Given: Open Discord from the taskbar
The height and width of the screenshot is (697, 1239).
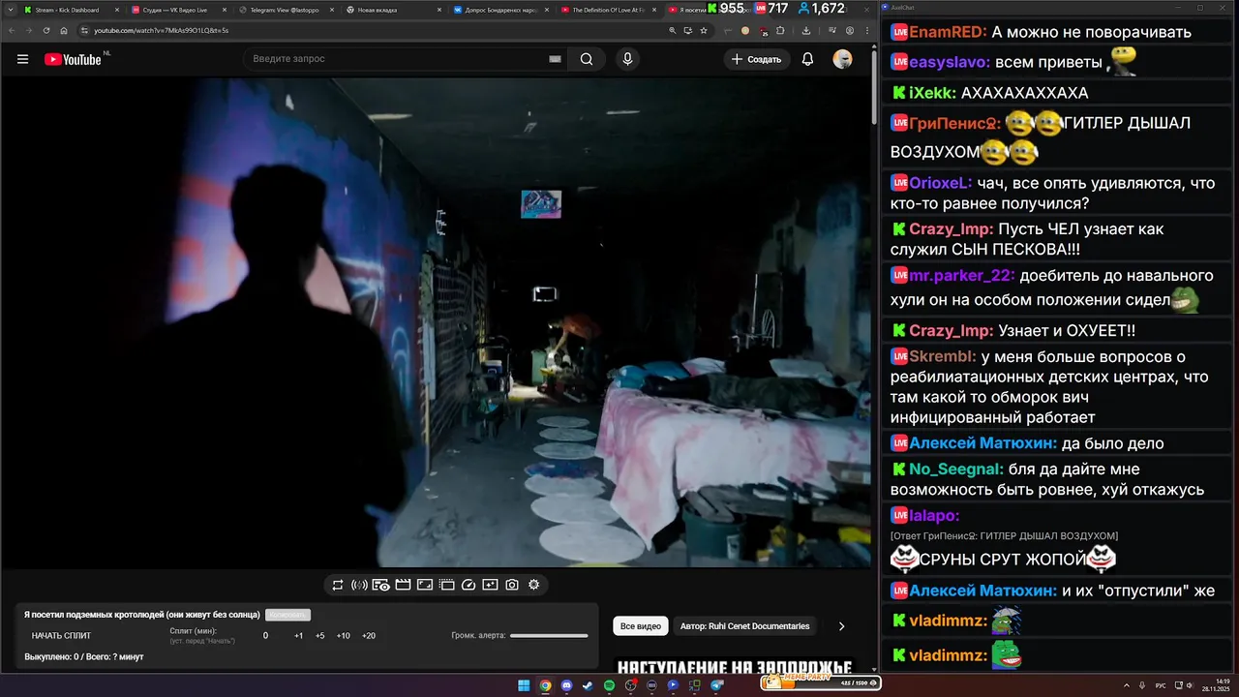Looking at the screenshot, I should point(566,685).
